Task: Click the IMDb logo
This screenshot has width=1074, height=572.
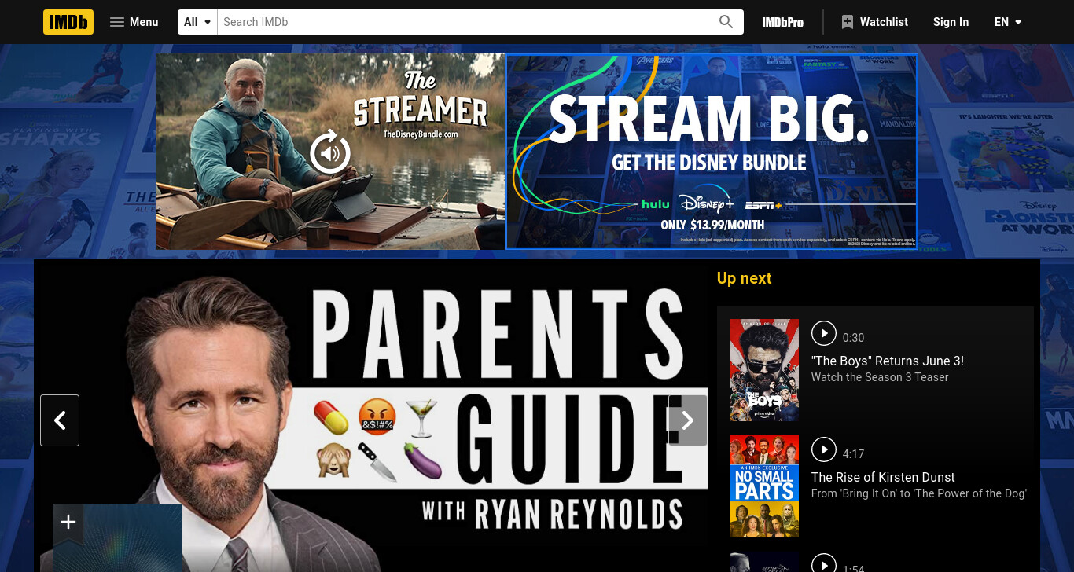Action: pyautogui.click(x=68, y=22)
